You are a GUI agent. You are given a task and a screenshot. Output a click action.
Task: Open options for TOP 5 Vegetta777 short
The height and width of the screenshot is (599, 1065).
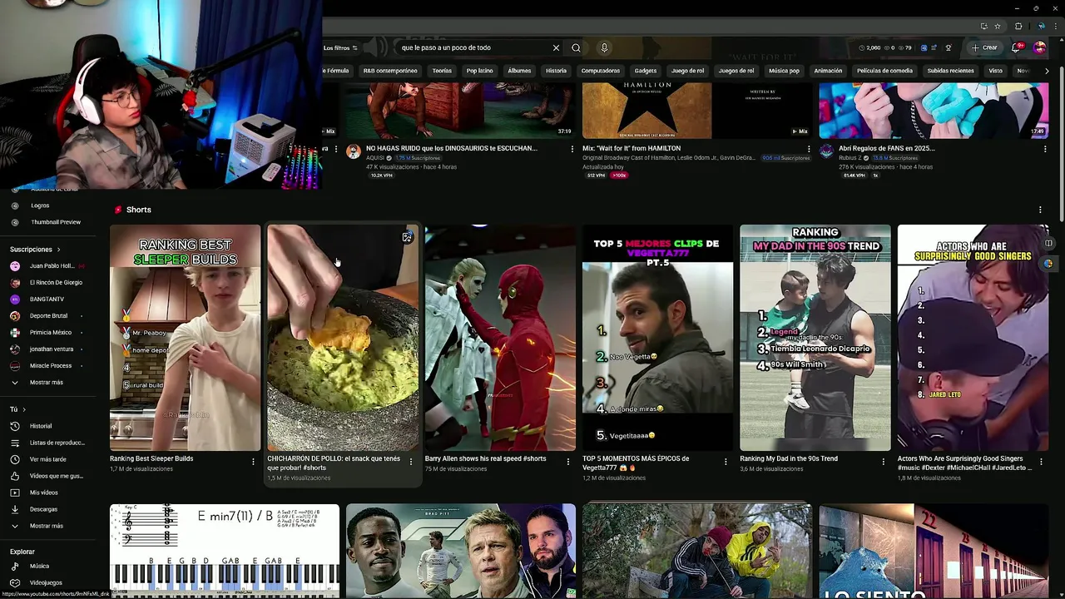pyautogui.click(x=726, y=461)
